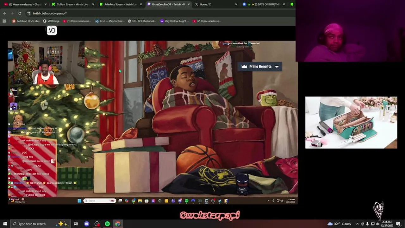Close the AdinRoss Stream tab
The image size is (405, 228).
pos(141,4)
